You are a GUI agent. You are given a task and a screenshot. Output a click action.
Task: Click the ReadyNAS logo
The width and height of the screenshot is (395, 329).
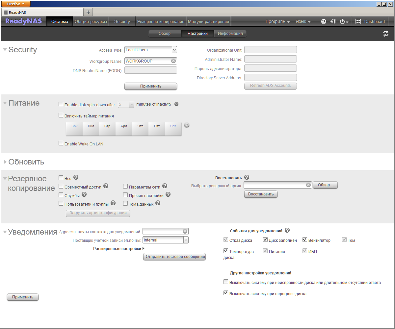[24, 21]
